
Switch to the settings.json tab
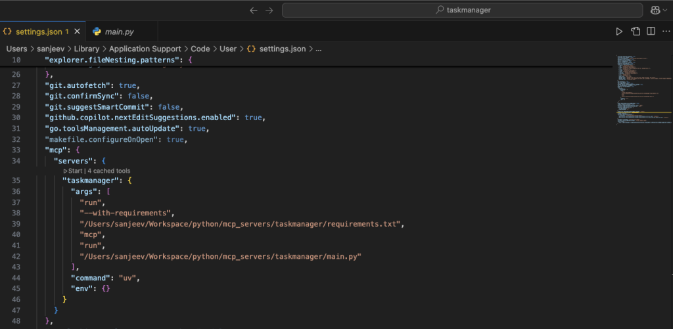[x=41, y=32]
